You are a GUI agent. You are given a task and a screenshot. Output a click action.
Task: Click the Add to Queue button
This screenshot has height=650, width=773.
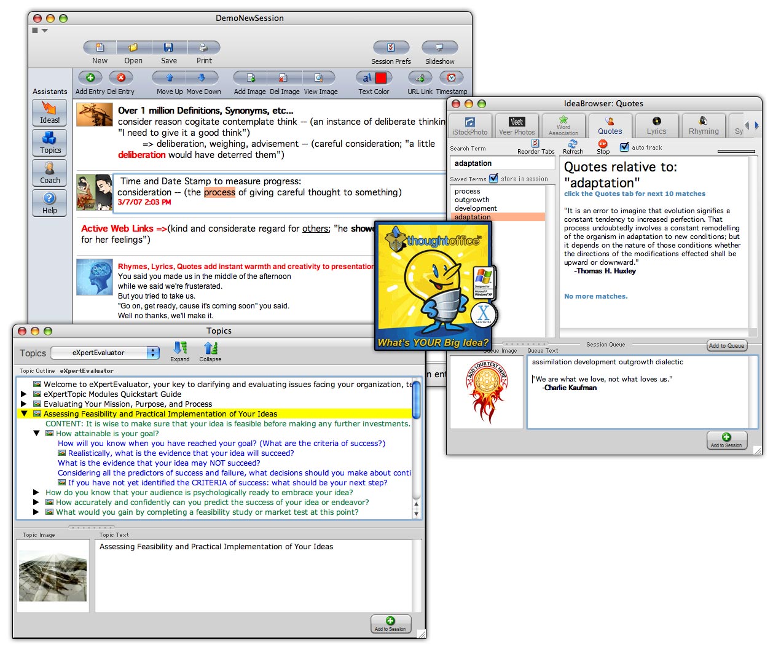(726, 346)
